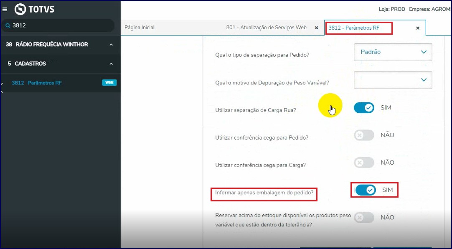452x249 pixels.
Task: Switch to the Página Inicial tab
Action: tap(140, 28)
